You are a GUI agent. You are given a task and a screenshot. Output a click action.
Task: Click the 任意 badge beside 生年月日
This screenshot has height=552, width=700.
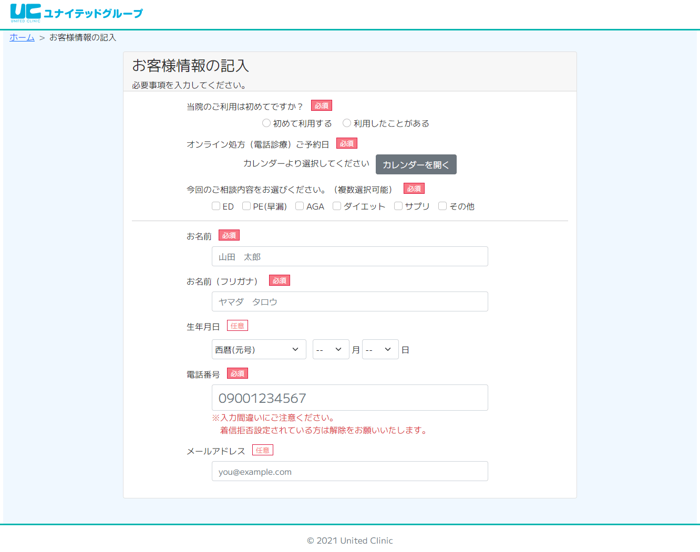click(238, 326)
